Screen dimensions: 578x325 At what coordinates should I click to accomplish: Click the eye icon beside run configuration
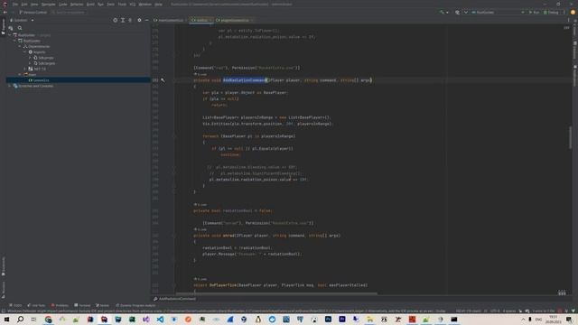pyautogui.click(x=458, y=12)
